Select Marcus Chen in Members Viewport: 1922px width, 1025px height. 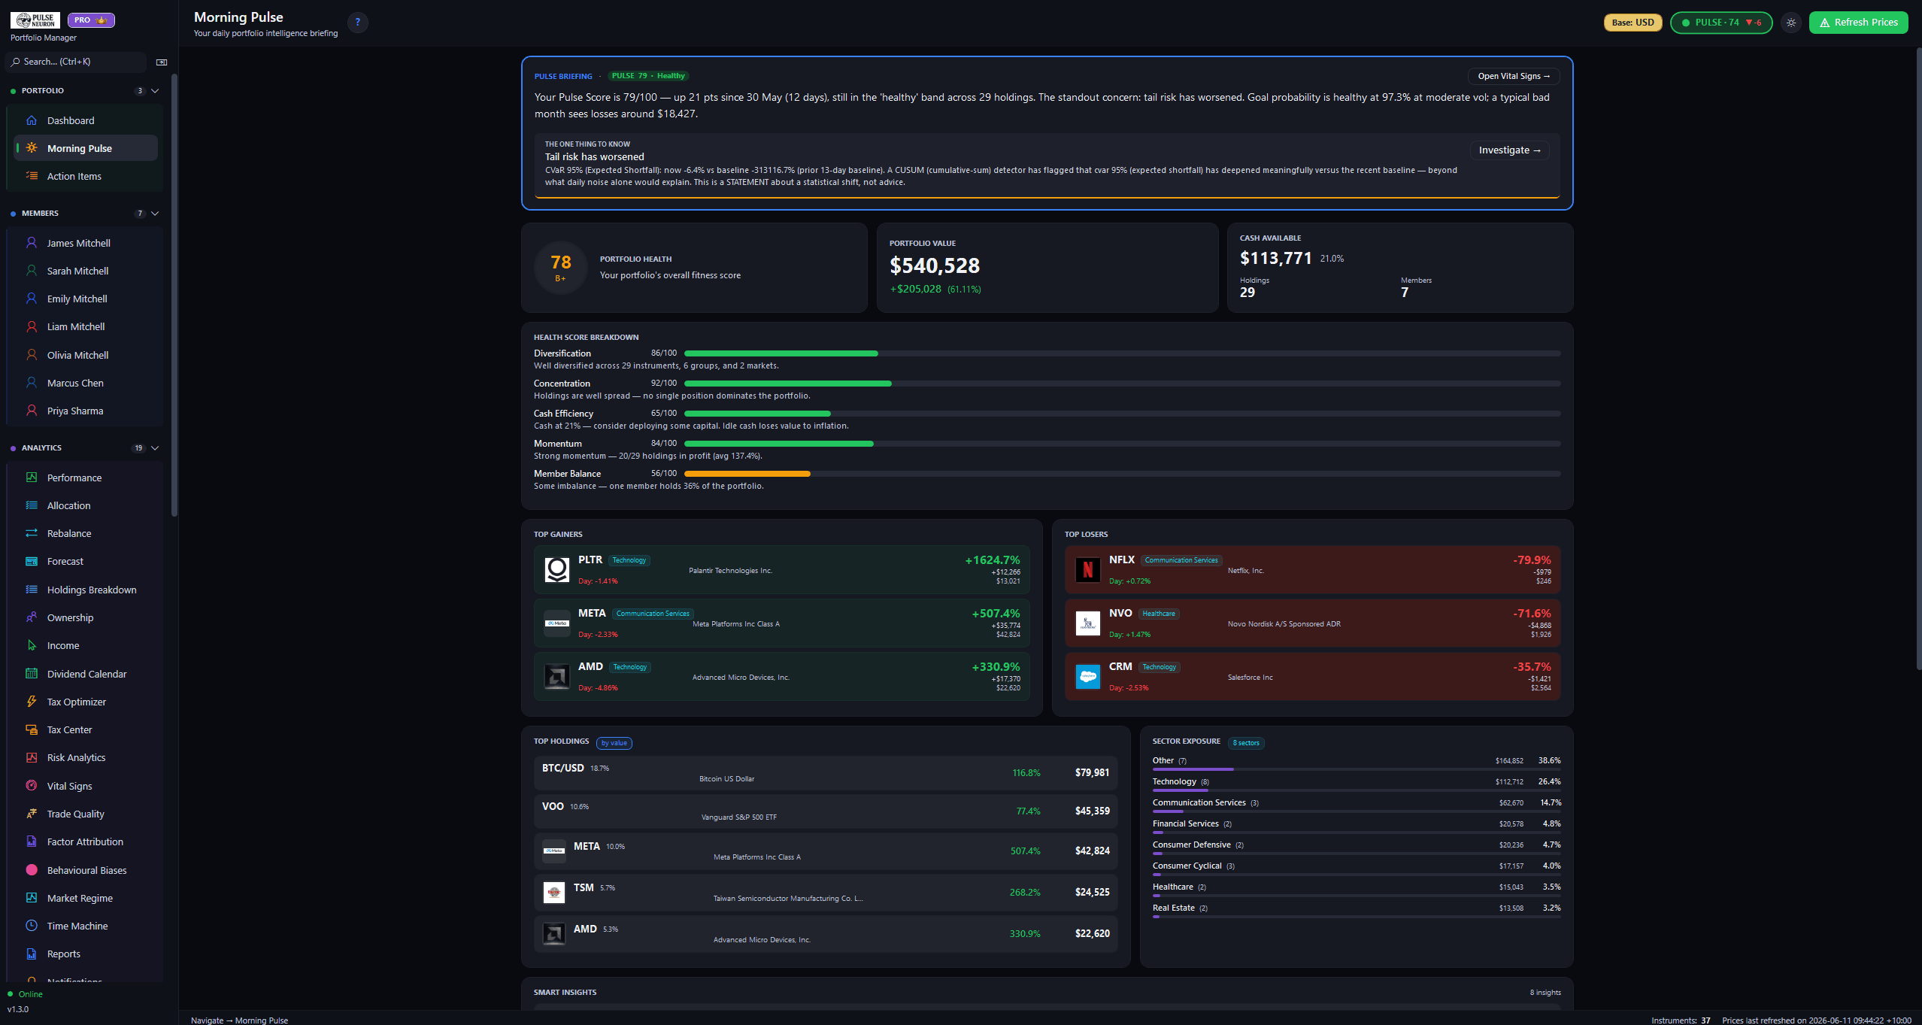85,383
